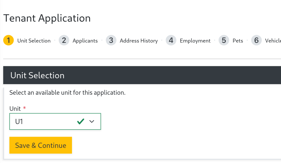Click the step 3 number circle
This screenshot has width=281, height=163.
(x=111, y=40)
